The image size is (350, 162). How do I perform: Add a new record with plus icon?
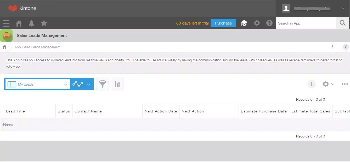[311, 84]
